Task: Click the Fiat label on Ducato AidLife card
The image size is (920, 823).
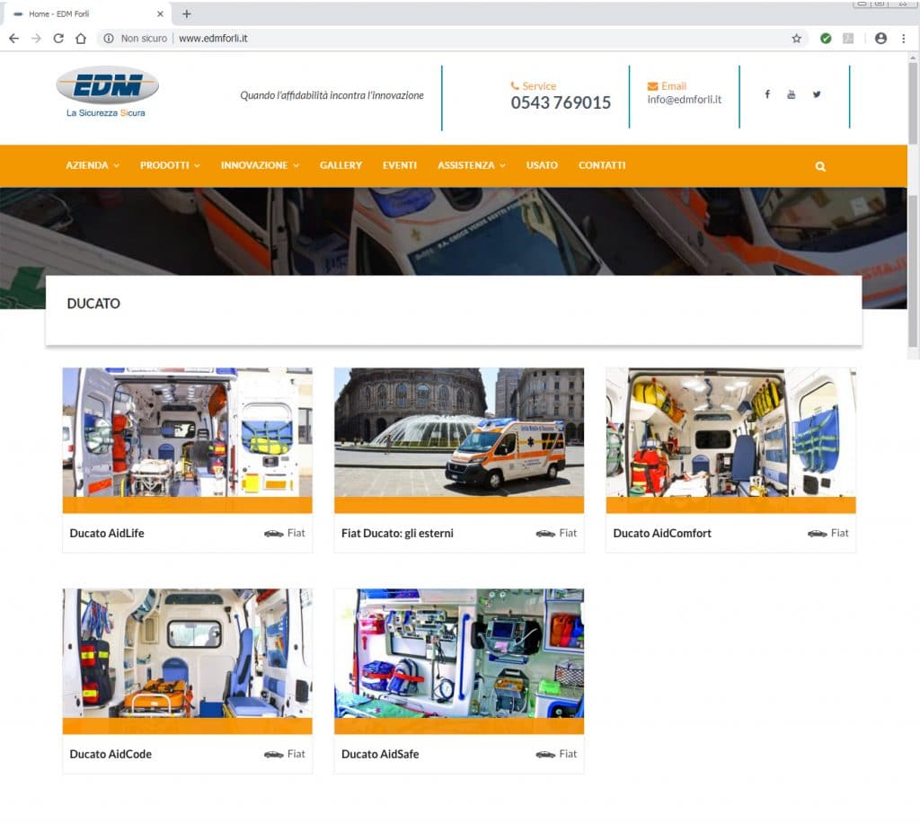Action: (x=296, y=533)
